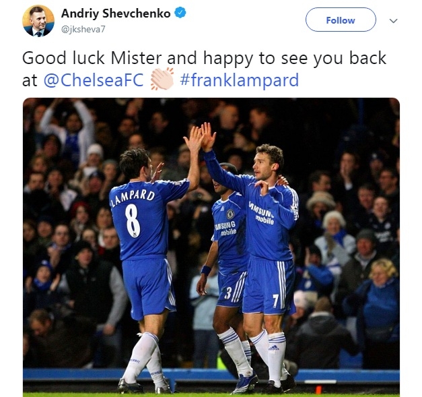The image size is (422, 397).
Task: Open the Andriy Shevchenko display name link
Action: (x=116, y=13)
